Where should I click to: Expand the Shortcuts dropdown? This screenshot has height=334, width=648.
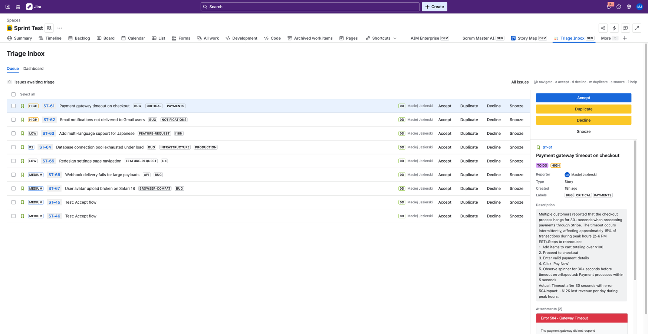click(x=381, y=38)
